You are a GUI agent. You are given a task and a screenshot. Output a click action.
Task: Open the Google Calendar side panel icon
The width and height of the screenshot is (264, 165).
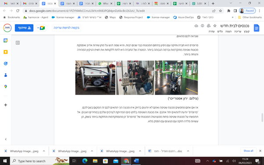pos(6,40)
